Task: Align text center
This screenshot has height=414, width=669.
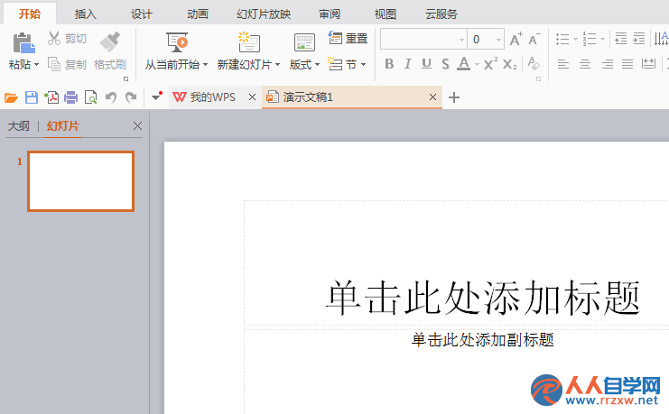Action: click(x=585, y=64)
